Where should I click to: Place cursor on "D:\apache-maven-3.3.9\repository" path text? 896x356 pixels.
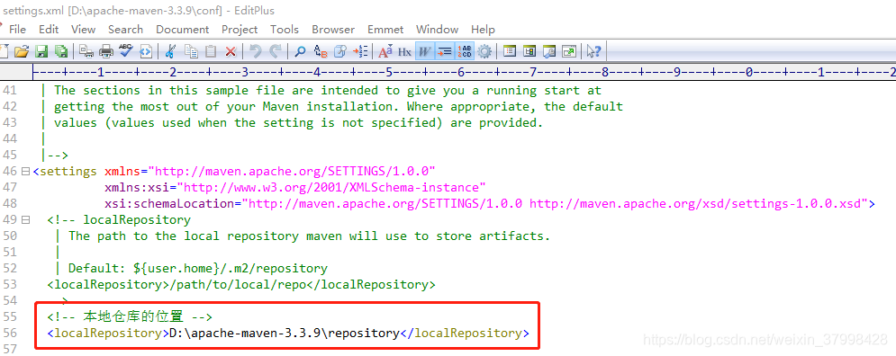(x=284, y=334)
